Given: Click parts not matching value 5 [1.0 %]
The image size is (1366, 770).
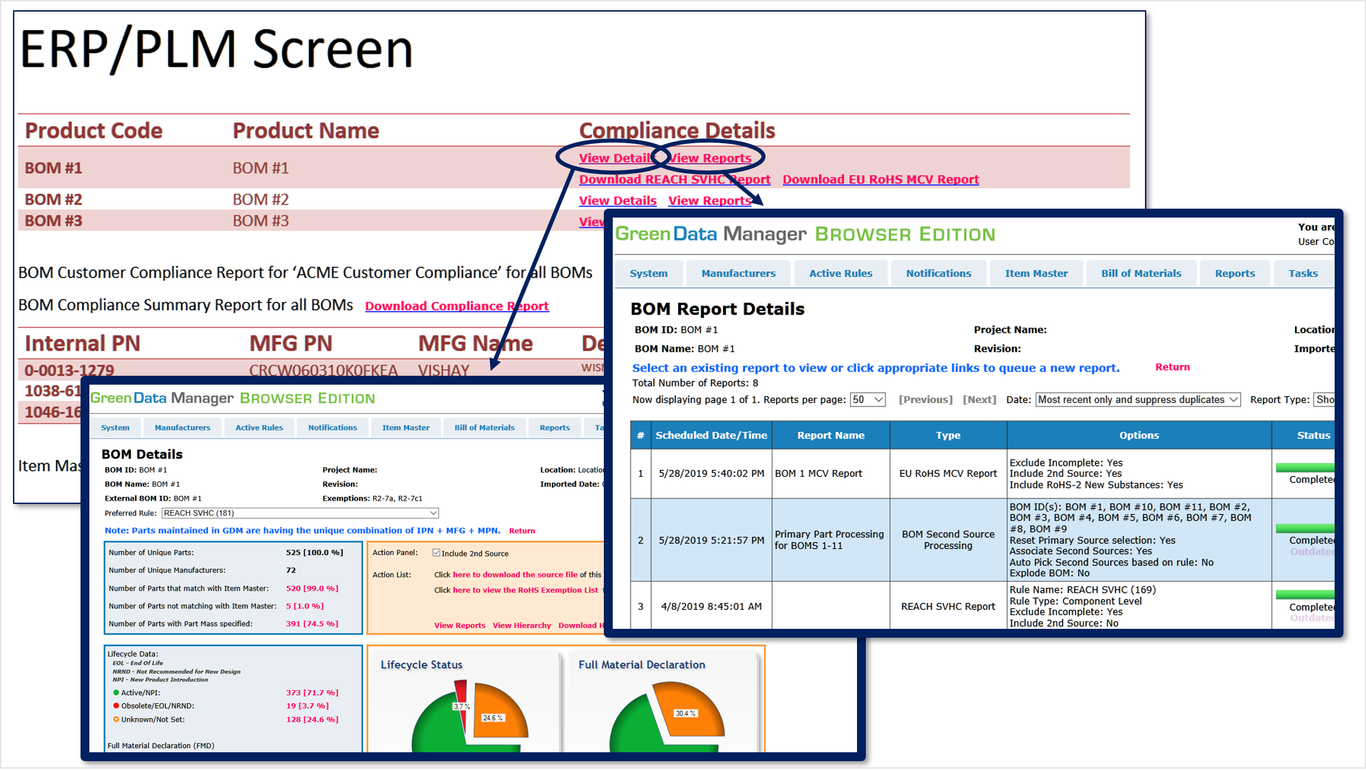Looking at the screenshot, I should (305, 606).
